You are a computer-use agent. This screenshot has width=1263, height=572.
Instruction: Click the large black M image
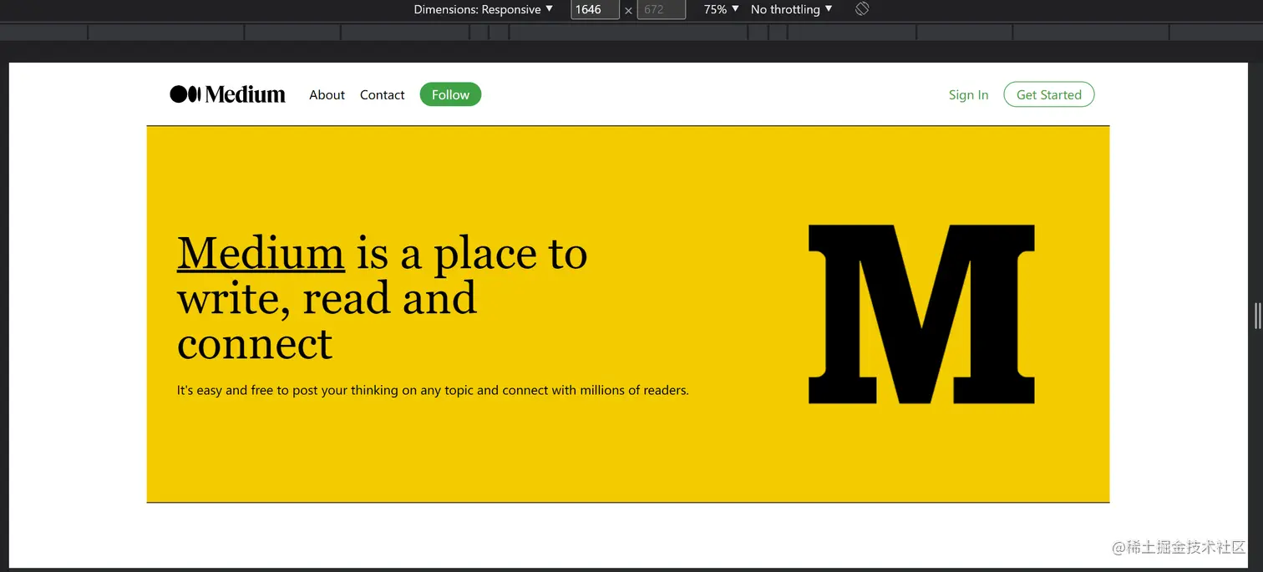click(x=921, y=314)
